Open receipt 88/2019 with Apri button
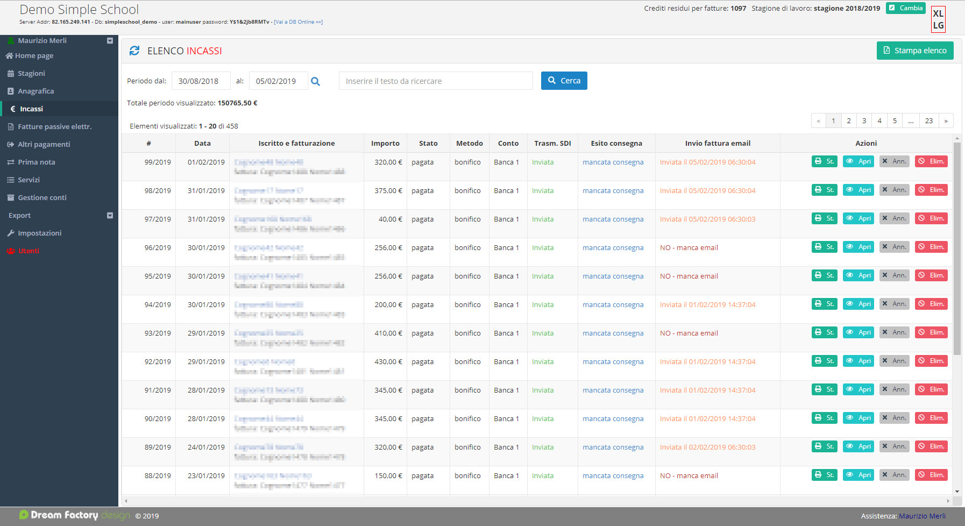The height and width of the screenshot is (526, 965). coord(858,475)
